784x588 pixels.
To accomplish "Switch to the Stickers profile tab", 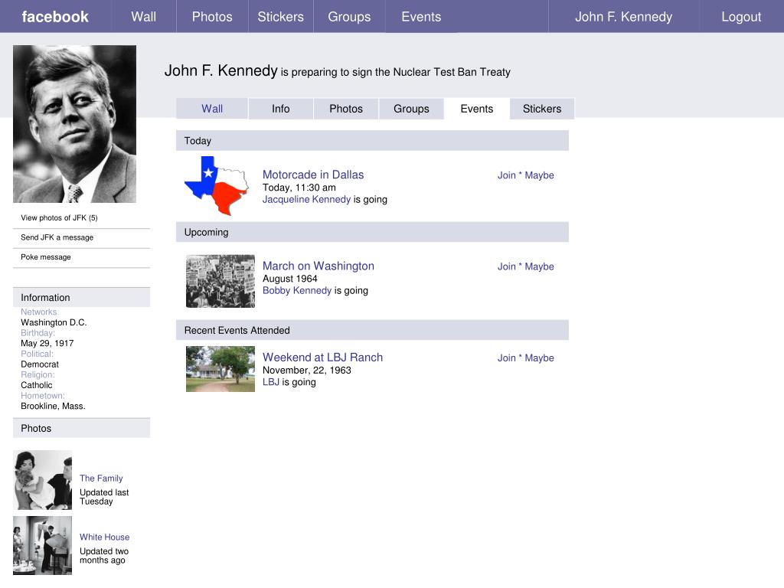I will 542,109.
